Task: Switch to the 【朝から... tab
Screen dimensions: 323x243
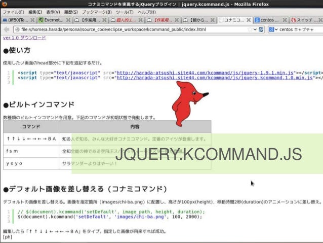Action: (x=199, y=20)
